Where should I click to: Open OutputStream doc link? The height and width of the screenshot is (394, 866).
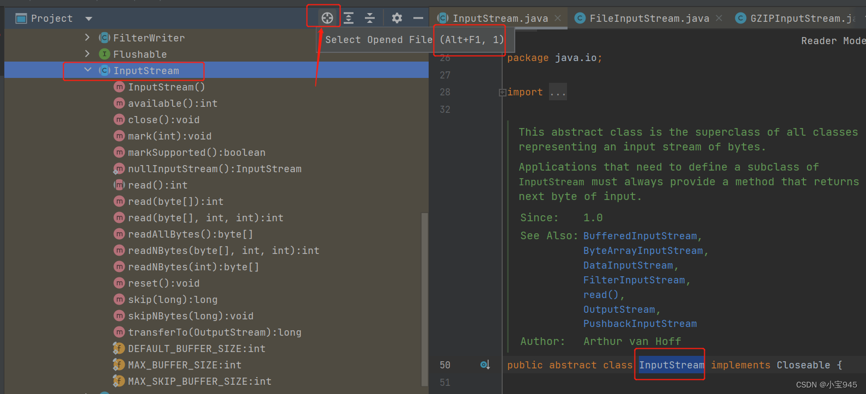[619, 310]
